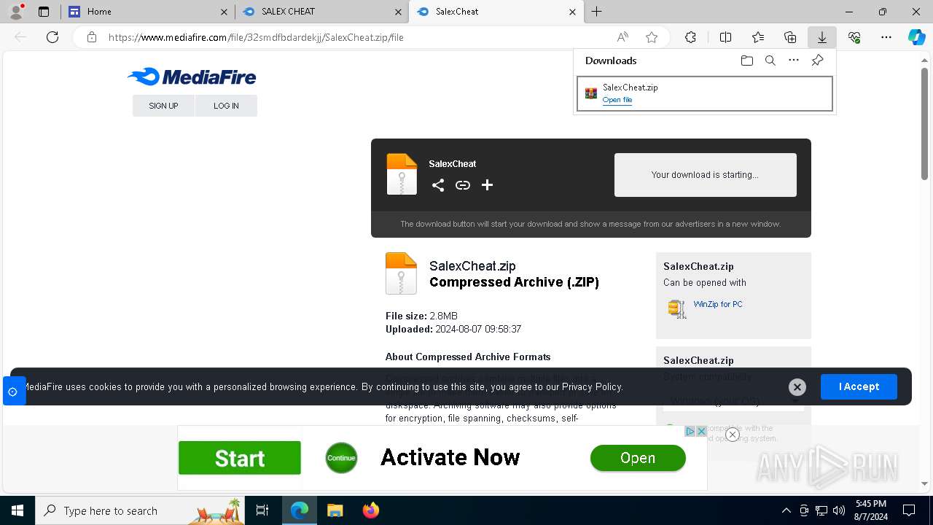The height and width of the screenshot is (525, 933).
Task: Open WinZip for PC link
Action: pos(718,304)
